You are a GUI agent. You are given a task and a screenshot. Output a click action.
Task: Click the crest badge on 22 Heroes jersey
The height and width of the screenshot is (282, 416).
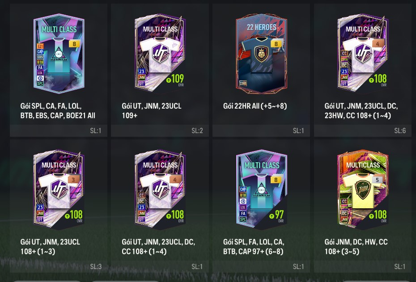click(261, 54)
